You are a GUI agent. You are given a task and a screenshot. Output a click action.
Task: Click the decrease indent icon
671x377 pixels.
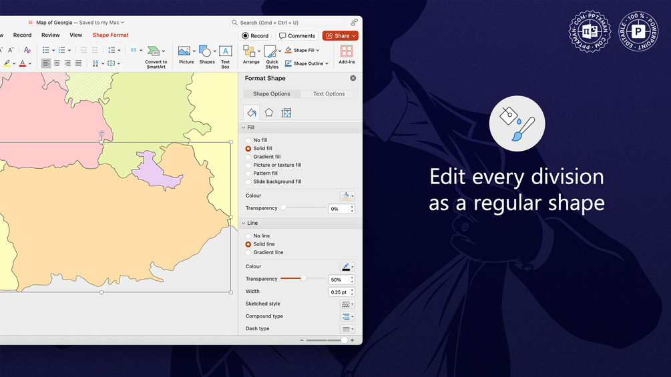click(x=84, y=50)
